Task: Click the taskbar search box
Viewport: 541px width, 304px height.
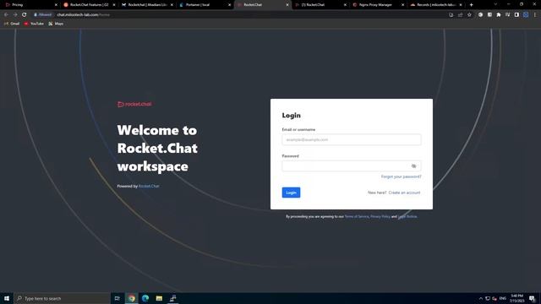Action: [x=62, y=298]
